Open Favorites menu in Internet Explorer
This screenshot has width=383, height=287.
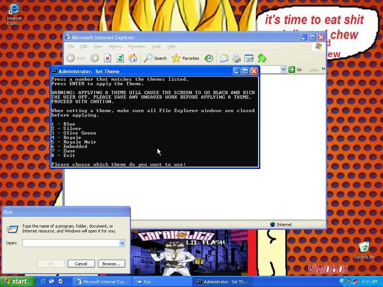point(137,46)
